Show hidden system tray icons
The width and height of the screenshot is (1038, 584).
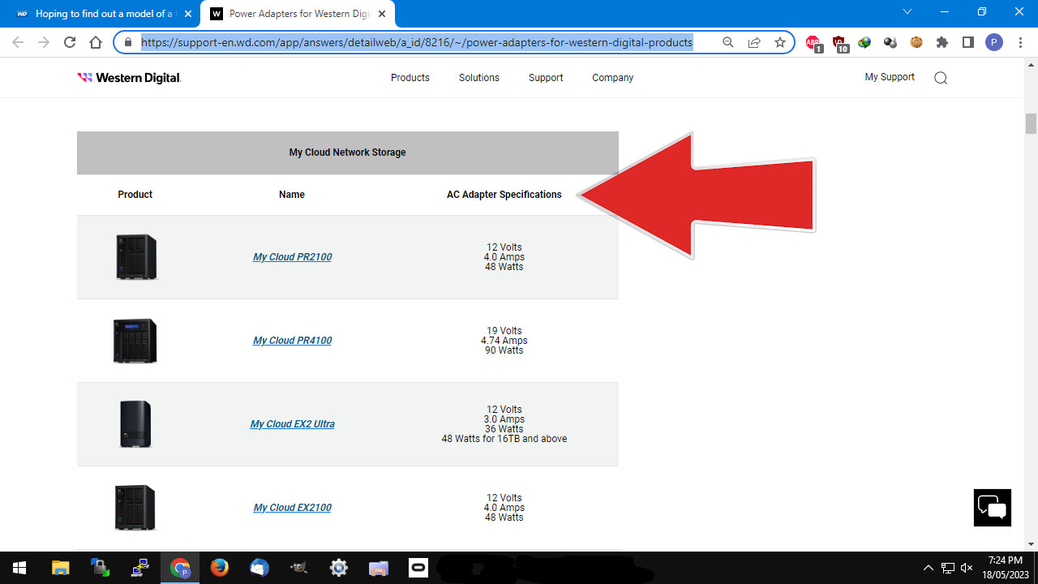click(x=928, y=568)
